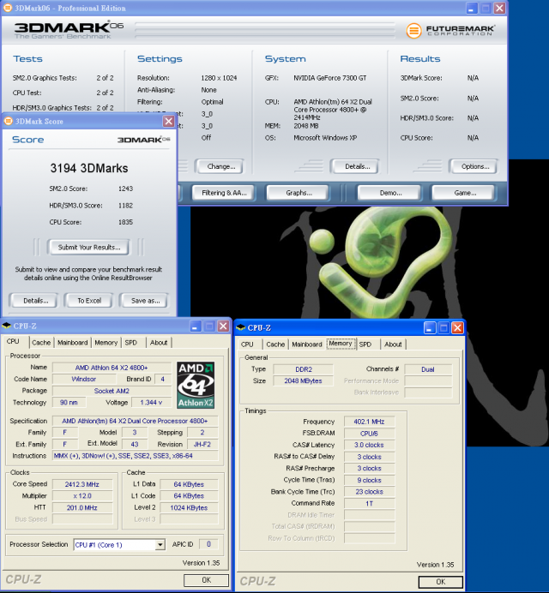Click the AMD Athlon 64 X2 logo
This screenshot has height=593, width=549.
196,385
